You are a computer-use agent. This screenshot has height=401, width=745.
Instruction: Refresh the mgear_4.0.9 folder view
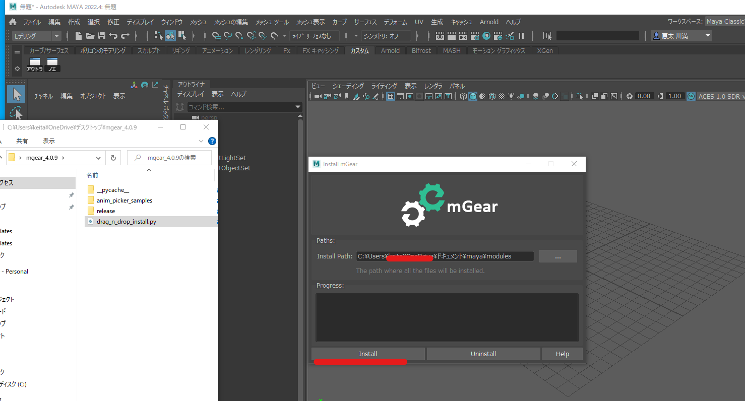click(x=113, y=158)
